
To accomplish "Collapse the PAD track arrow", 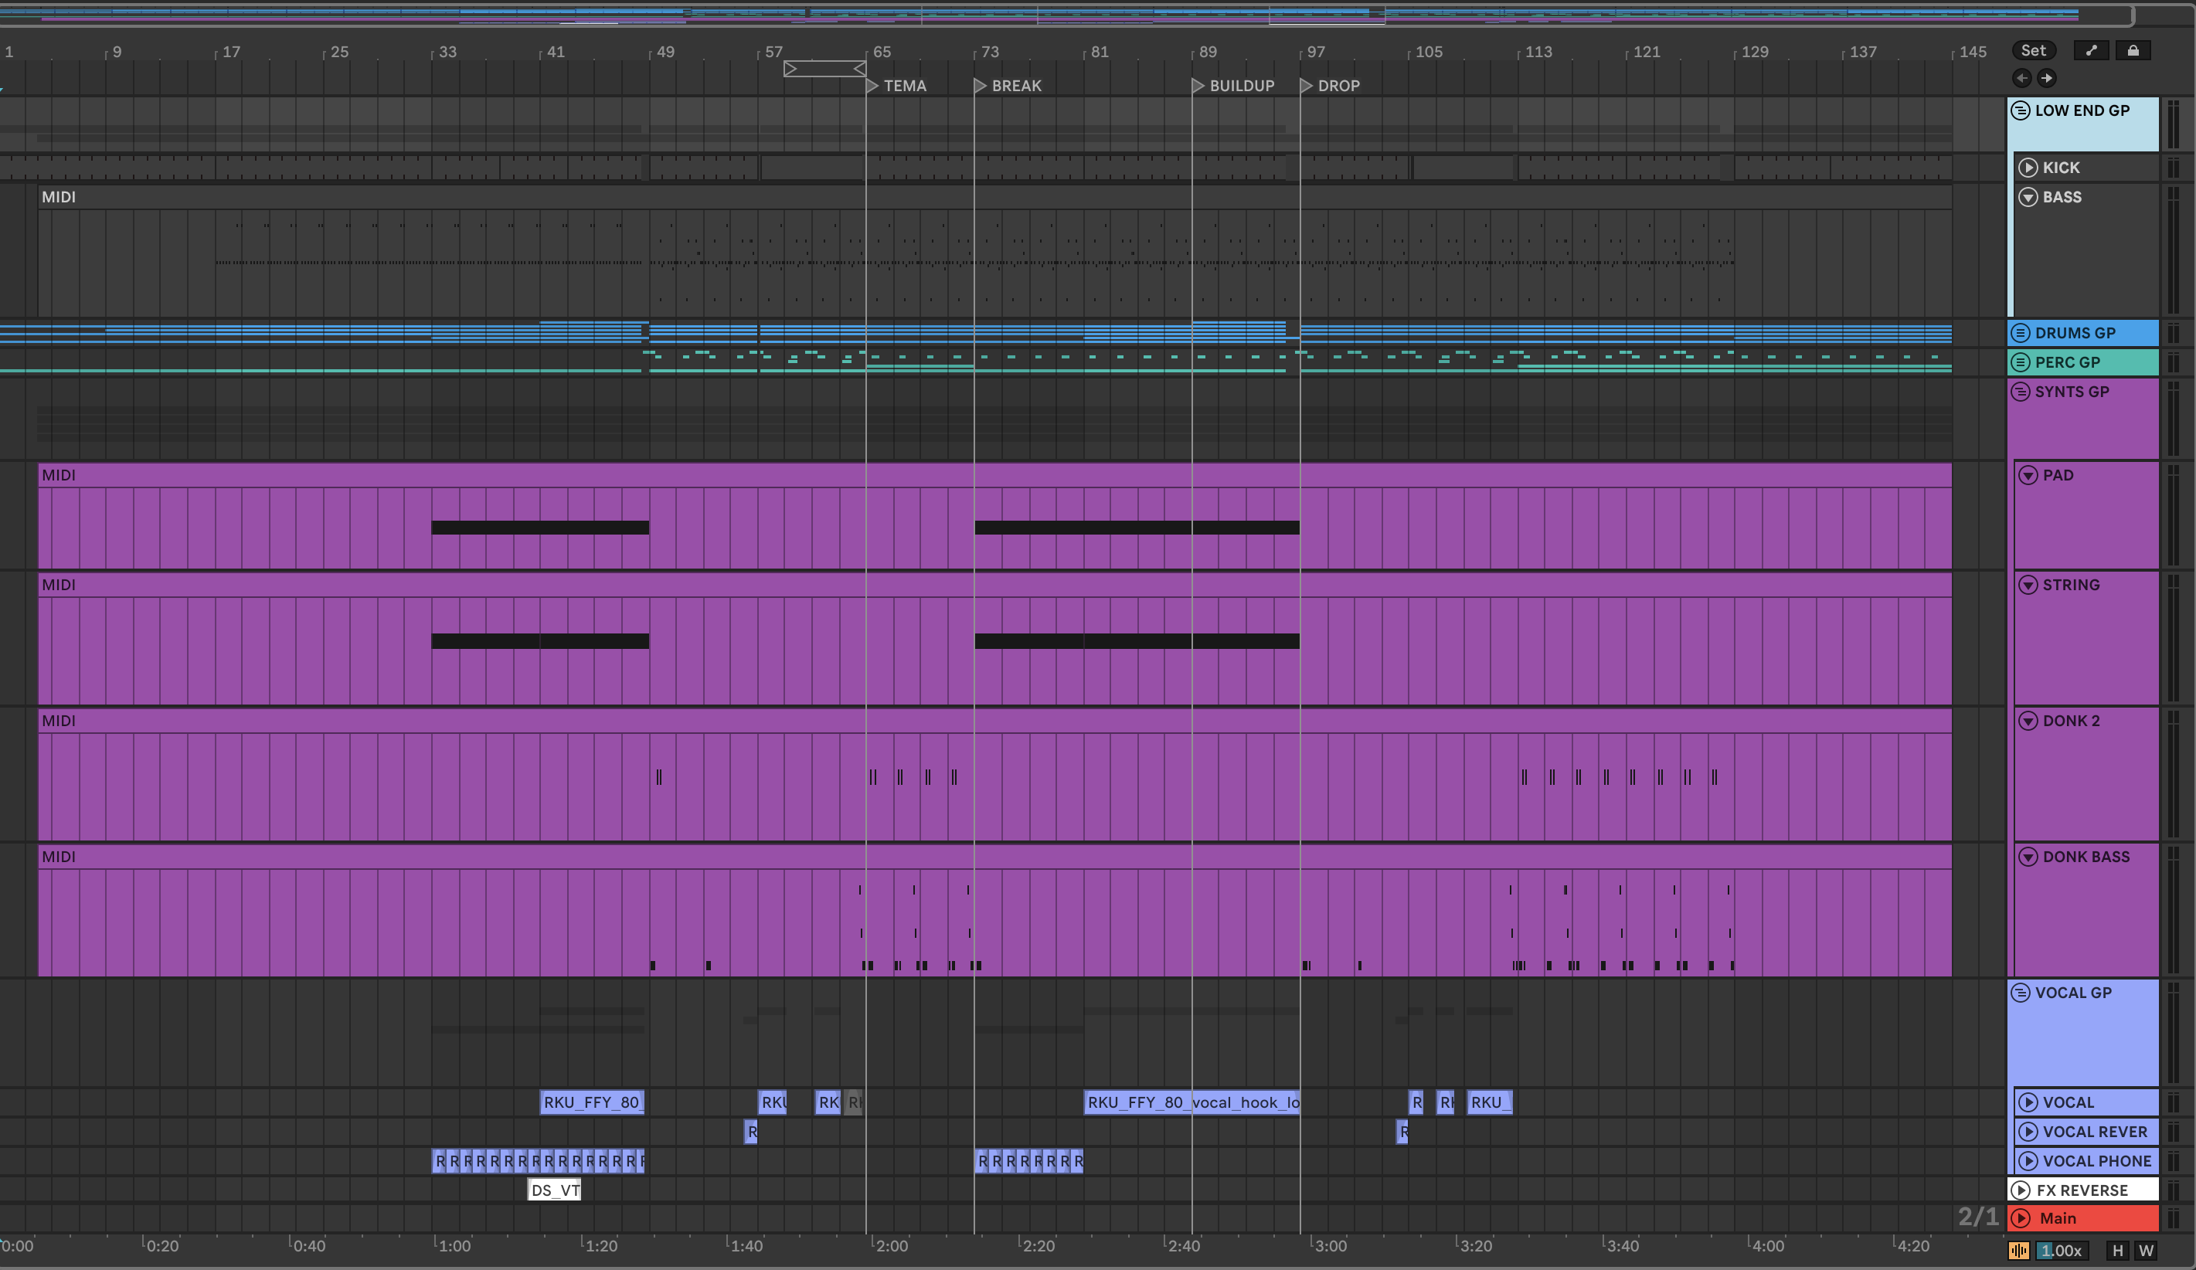I will coord(2028,476).
